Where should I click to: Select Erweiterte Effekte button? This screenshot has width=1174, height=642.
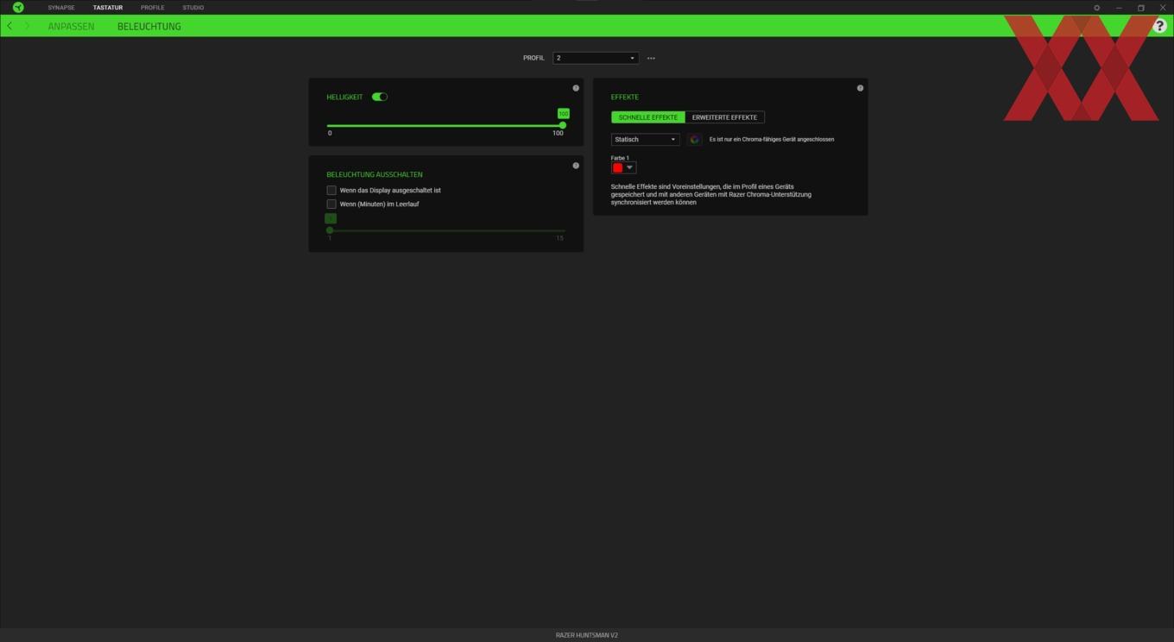pos(724,117)
